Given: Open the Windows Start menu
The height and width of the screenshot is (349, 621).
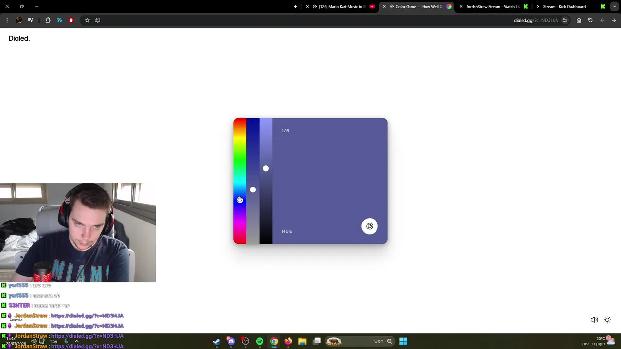Looking at the screenshot, I should click(403, 341).
